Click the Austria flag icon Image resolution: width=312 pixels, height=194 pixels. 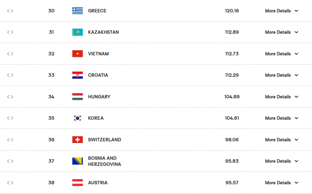click(x=77, y=183)
